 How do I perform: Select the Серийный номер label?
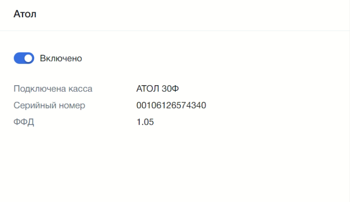tap(50, 105)
